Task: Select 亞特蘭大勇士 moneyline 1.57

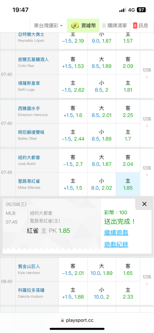Action: coord(128,40)
